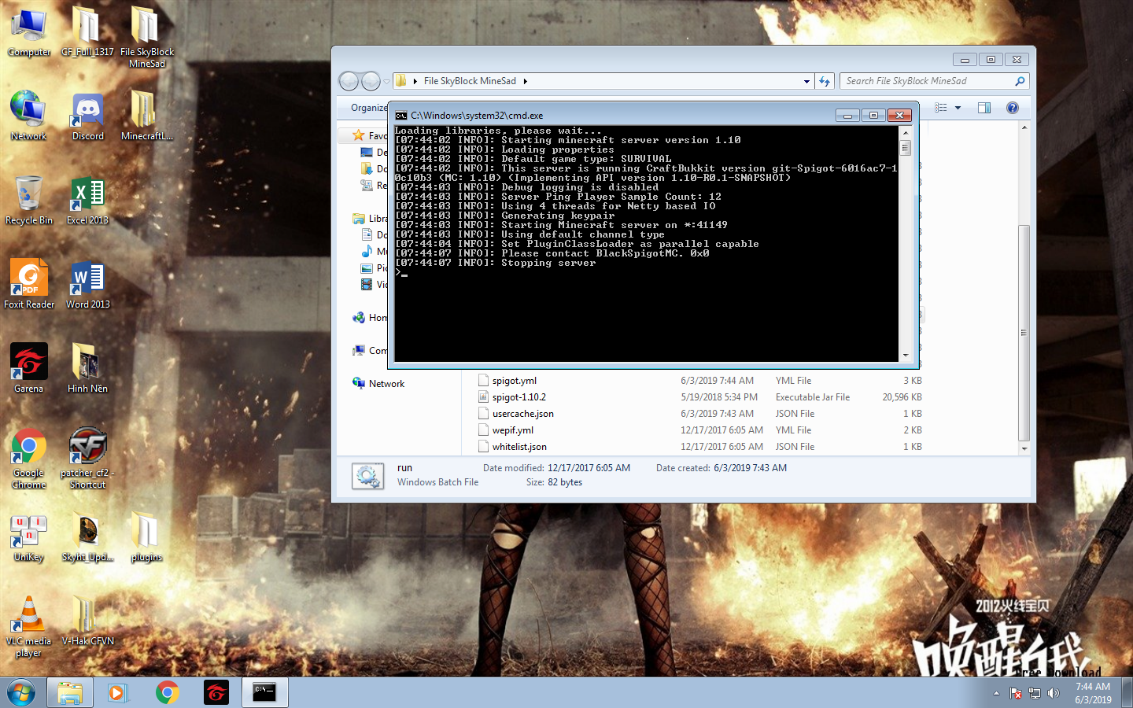Toggle the preview pane button

(984, 108)
